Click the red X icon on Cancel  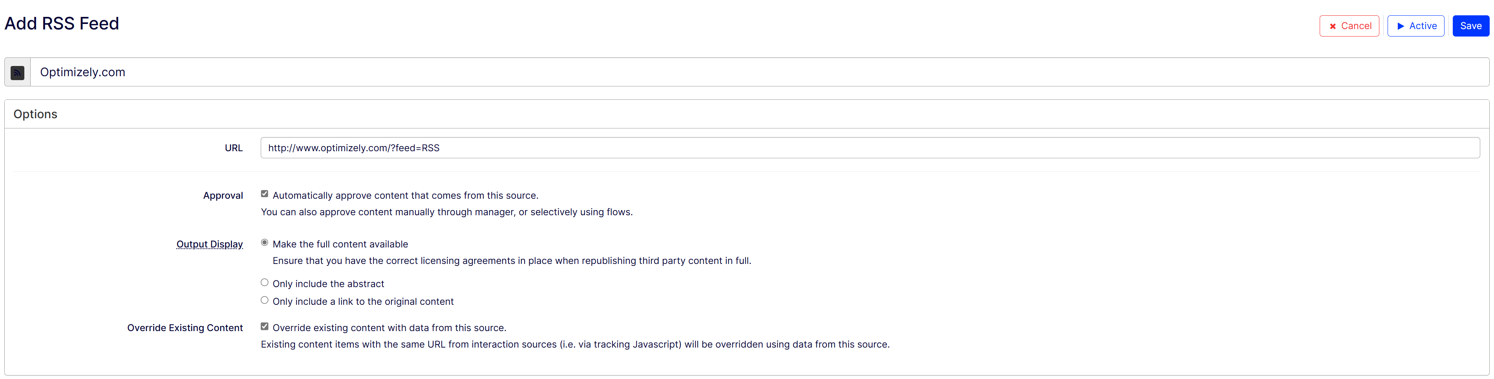[1333, 26]
